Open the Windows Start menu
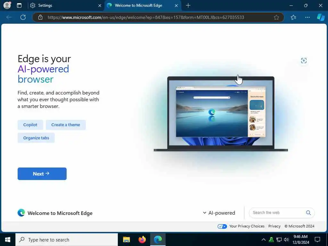 click(8, 240)
